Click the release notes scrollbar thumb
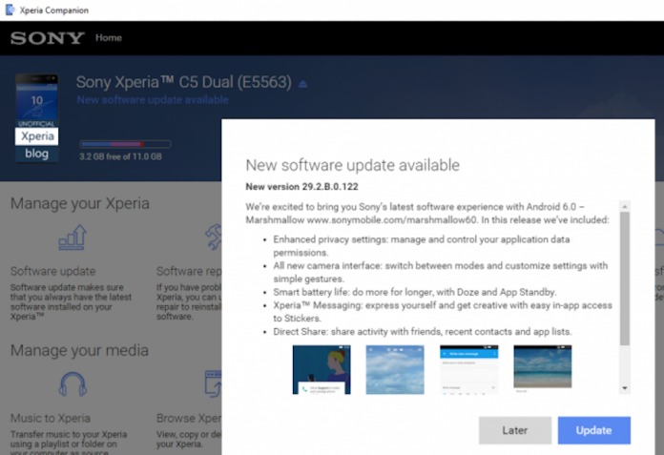This screenshot has height=455, width=664. coord(625,279)
